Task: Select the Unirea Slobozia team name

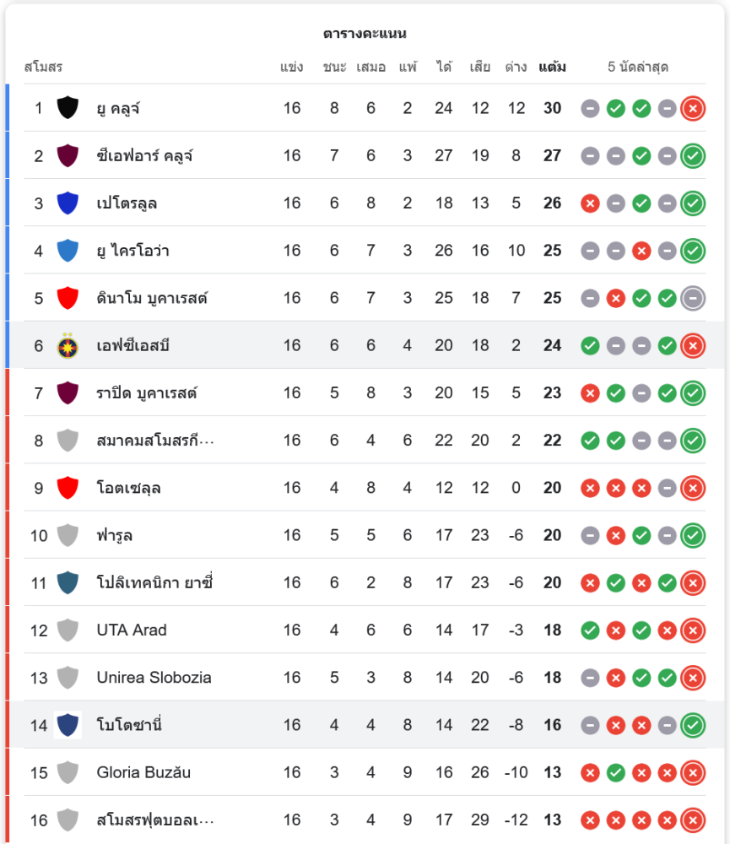Action: [x=154, y=677]
